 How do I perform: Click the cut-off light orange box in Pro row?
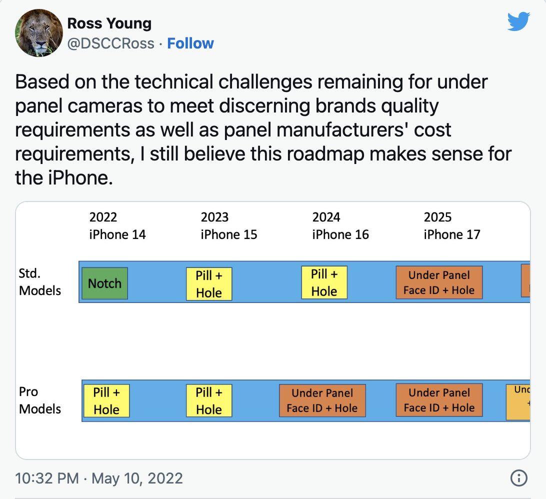tap(518, 401)
